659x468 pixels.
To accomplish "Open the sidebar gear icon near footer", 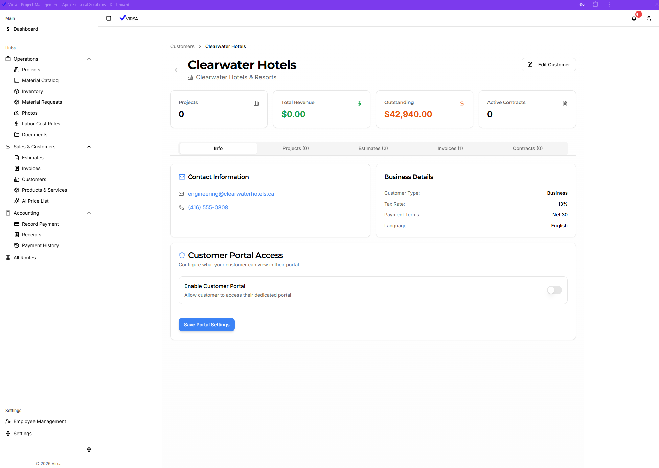I will point(89,450).
